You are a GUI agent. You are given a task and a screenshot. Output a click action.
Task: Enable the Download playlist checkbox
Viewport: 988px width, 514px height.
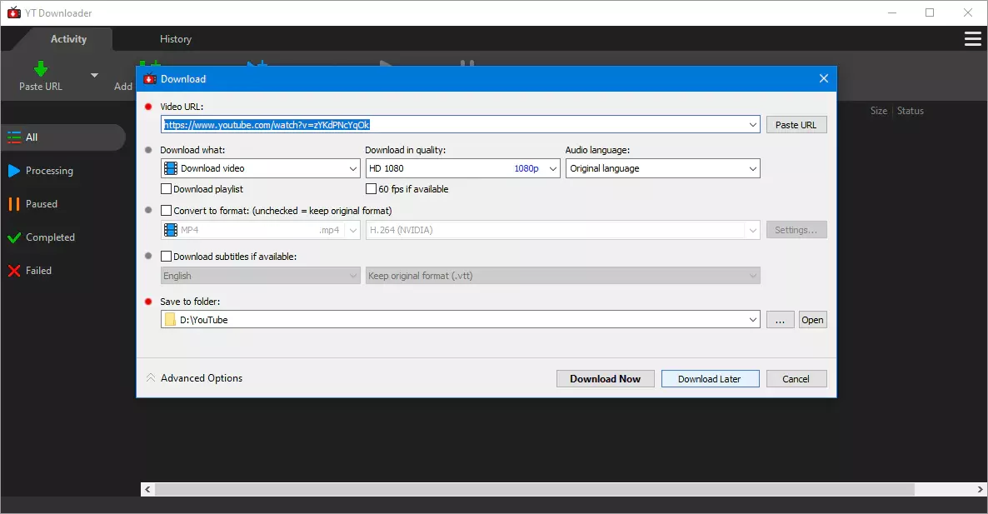click(x=167, y=189)
